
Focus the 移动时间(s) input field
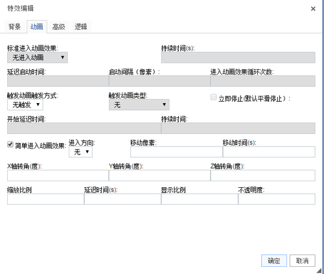(269, 152)
